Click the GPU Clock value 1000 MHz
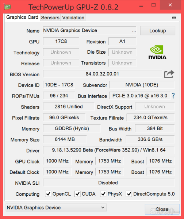This screenshot has height=219, width=184. tap(57, 161)
